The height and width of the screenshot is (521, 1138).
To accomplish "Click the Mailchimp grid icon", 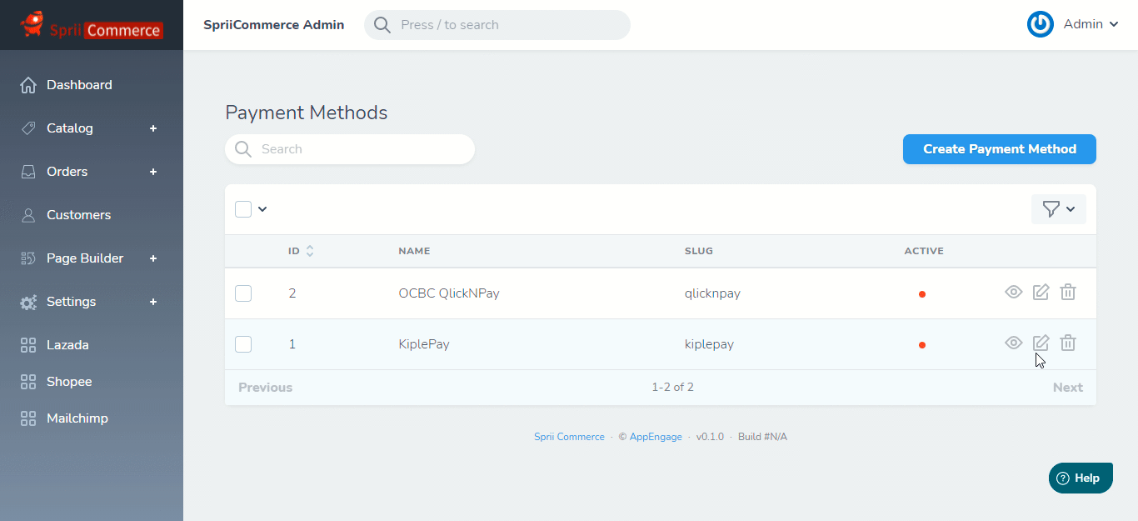I will tap(28, 418).
